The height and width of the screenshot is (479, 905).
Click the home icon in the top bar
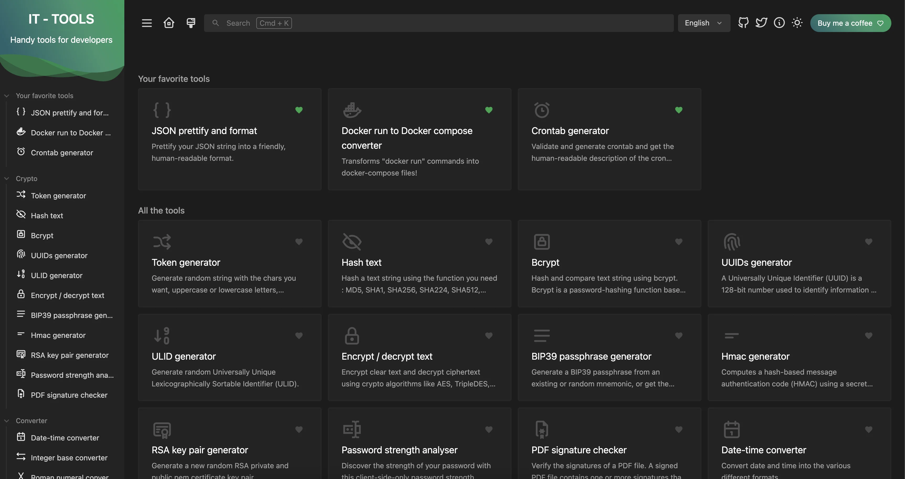[x=169, y=23]
